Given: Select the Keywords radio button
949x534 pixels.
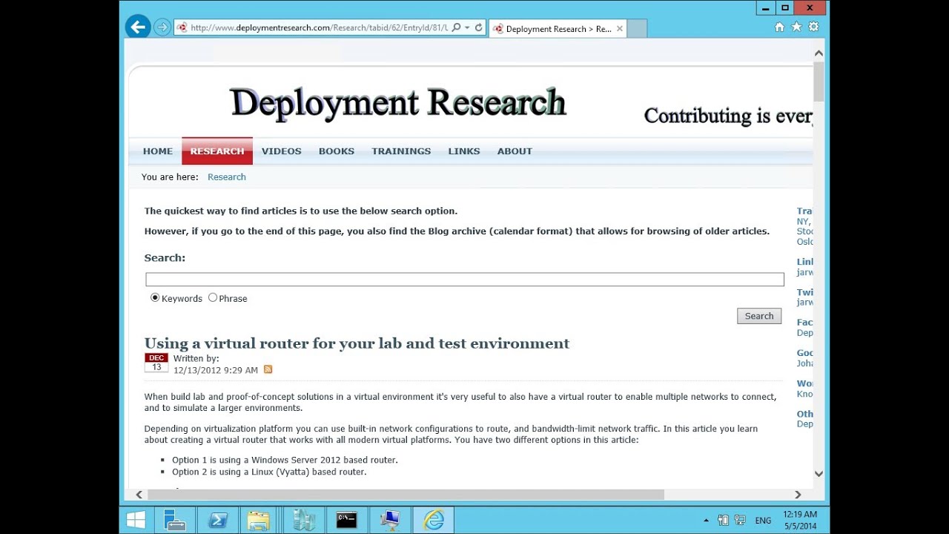Looking at the screenshot, I should pos(155,297).
